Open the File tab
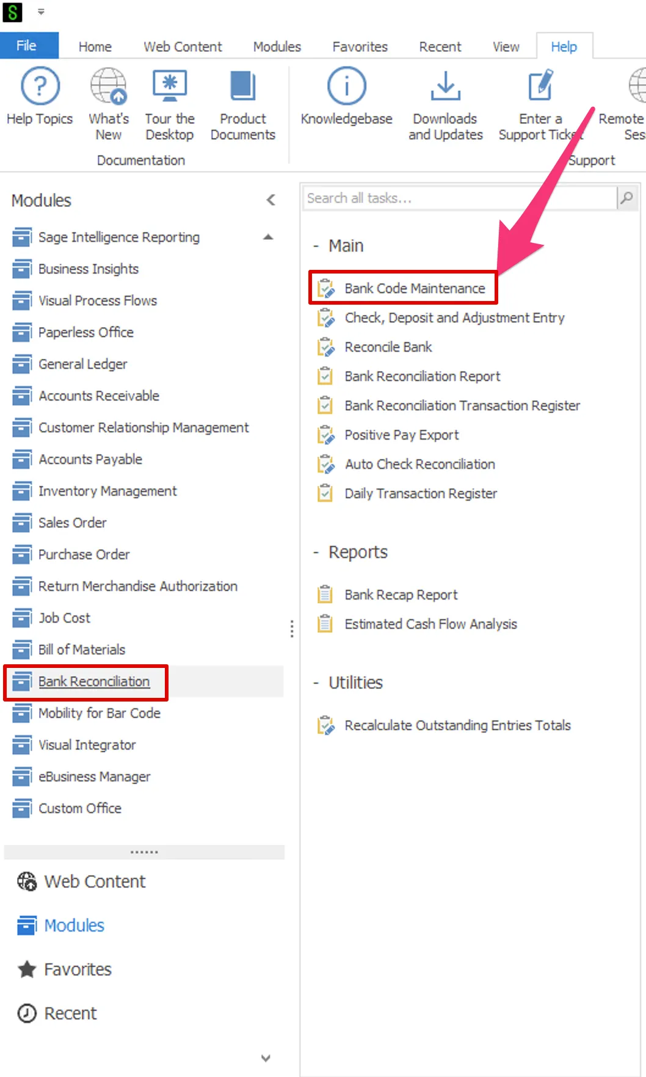The image size is (646, 1077). tap(29, 46)
